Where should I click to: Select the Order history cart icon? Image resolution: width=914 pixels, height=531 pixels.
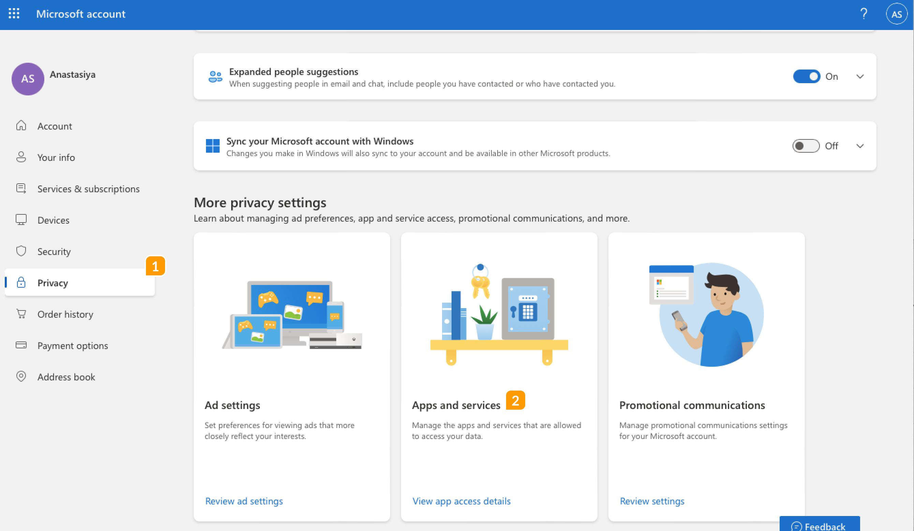pos(21,314)
